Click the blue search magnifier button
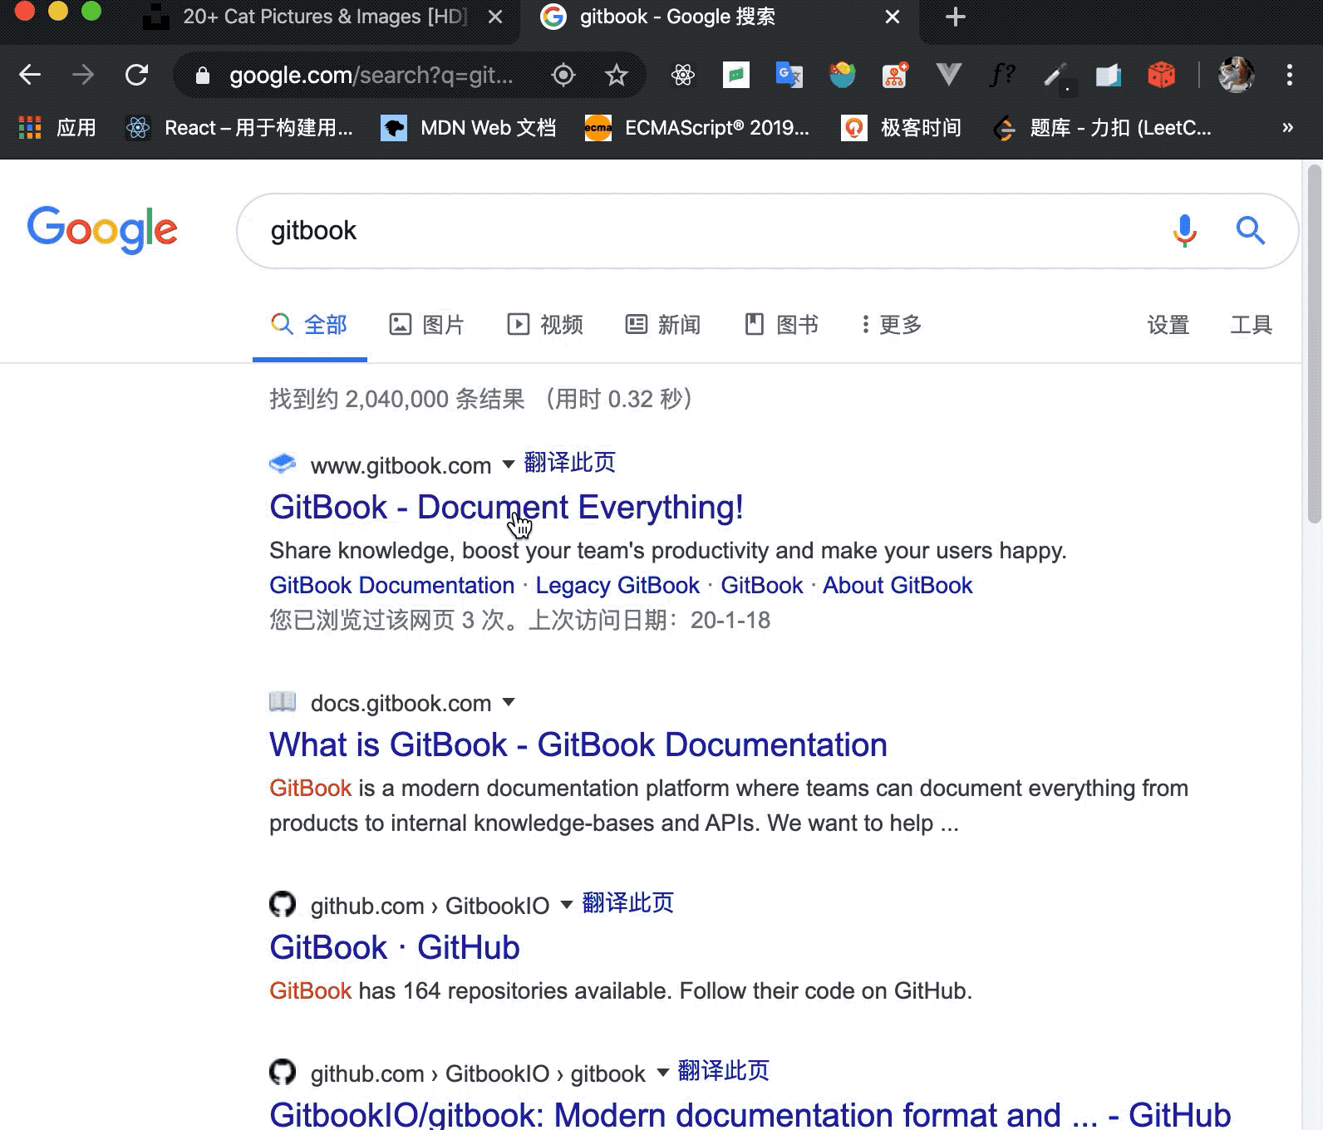 [x=1250, y=230]
